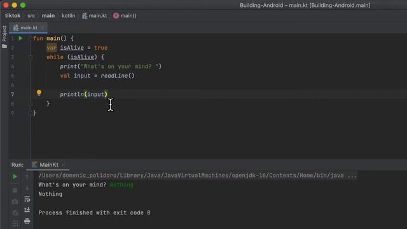The image size is (407, 229).
Task: Toggle soft-wrap in the Run console
Action: (x=27, y=199)
